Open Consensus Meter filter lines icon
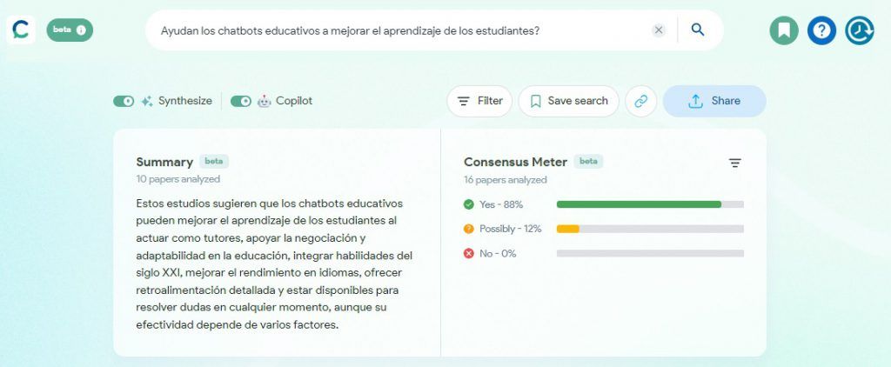 734,163
